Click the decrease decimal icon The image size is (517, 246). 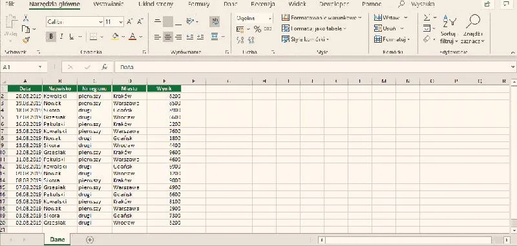251,40
